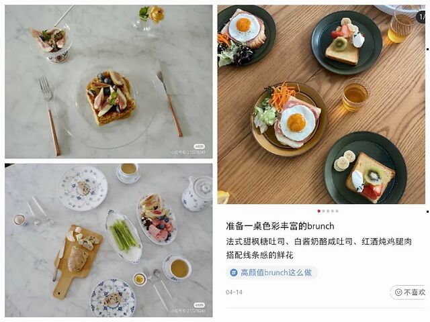Image resolution: width=430 pixels, height=322 pixels.
Task: Click the watermark badge on marble table photo
Action: pyautogui.click(x=199, y=305)
